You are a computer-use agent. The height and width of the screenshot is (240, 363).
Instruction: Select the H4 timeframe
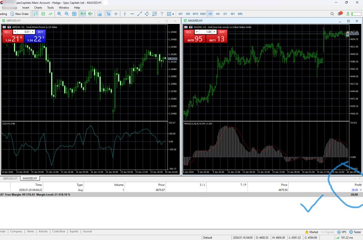pyautogui.click(x=217, y=14)
